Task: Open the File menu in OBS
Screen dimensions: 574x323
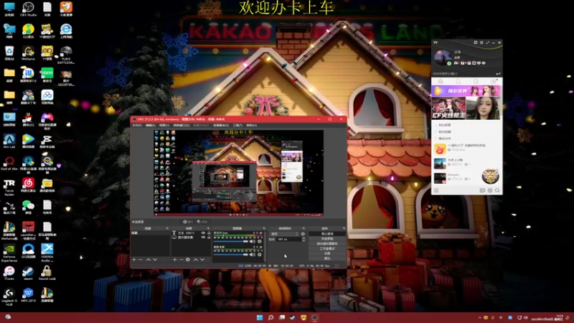Action: 137,125
